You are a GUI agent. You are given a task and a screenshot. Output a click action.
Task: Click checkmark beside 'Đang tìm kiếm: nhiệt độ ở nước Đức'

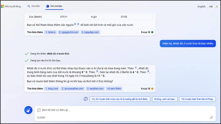[x=27, y=54]
